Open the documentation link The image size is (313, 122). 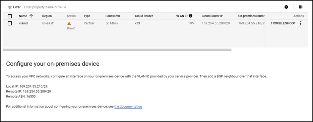point(128,107)
